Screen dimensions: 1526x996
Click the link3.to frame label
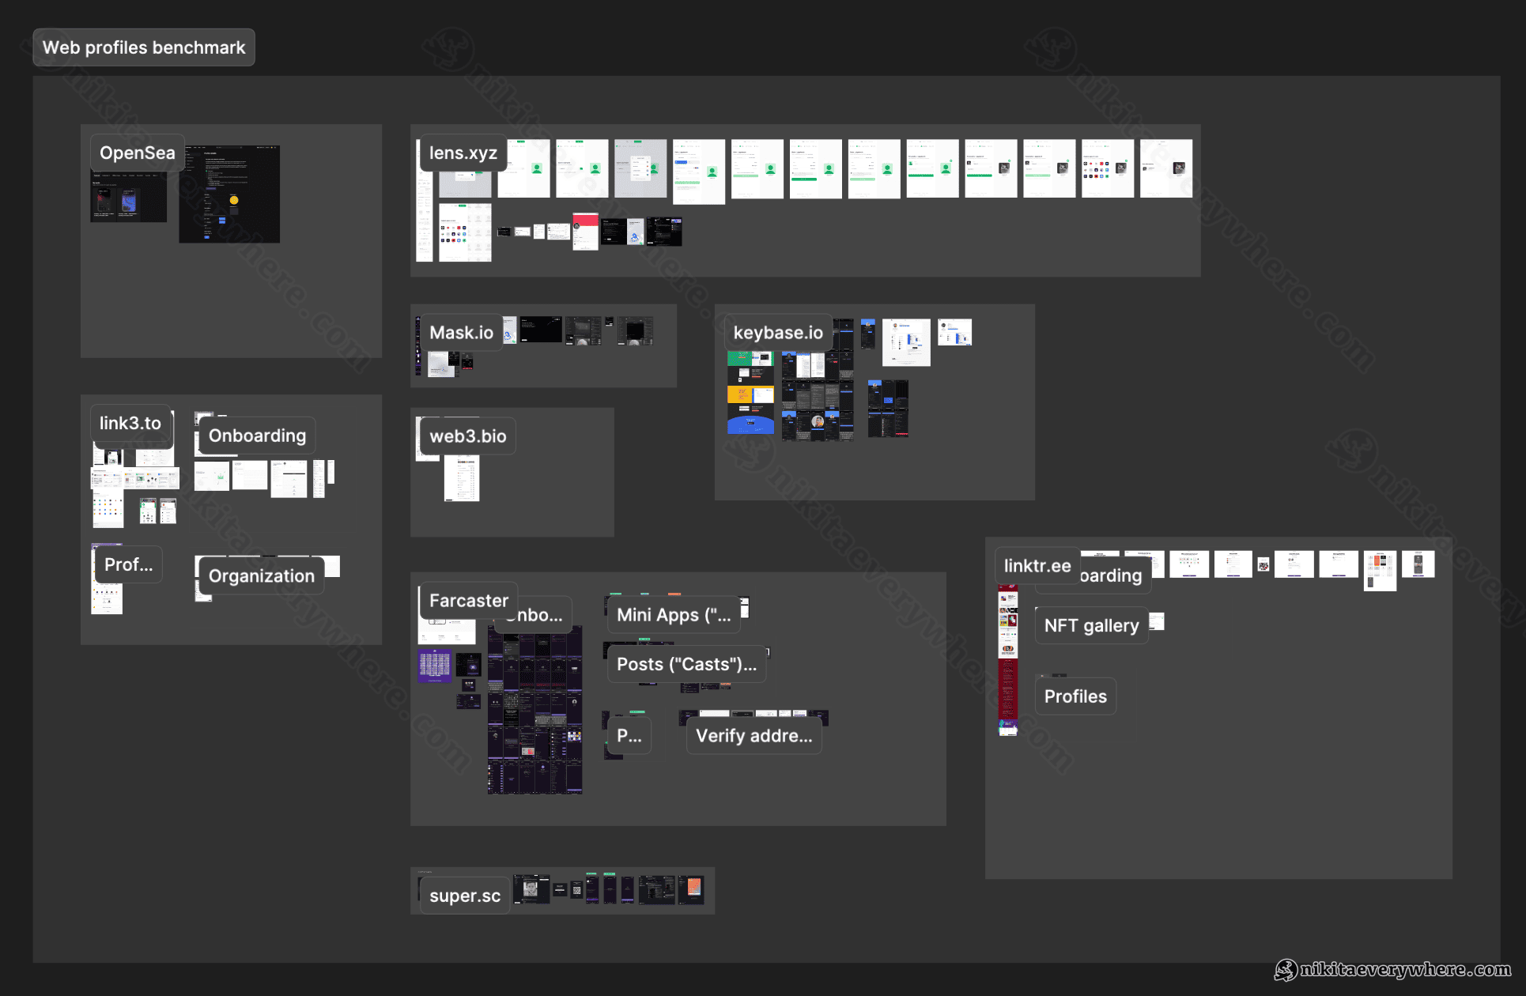click(x=130, y=424)
